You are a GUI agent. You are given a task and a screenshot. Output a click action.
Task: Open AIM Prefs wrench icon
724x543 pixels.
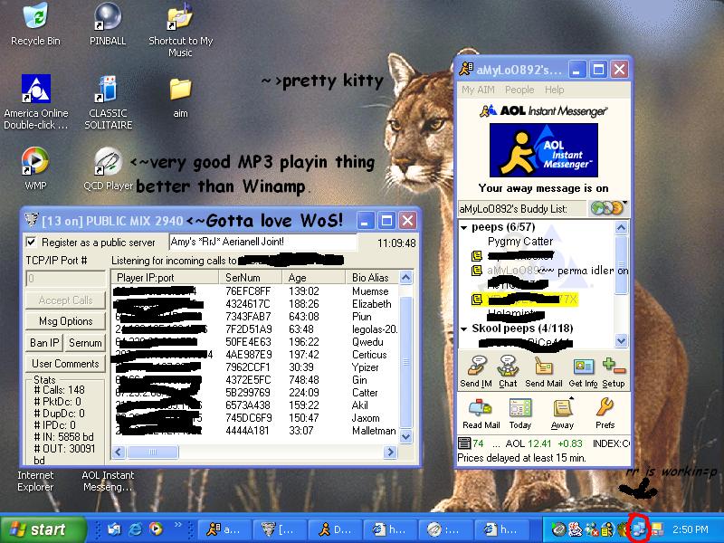(x=605, y=408)
